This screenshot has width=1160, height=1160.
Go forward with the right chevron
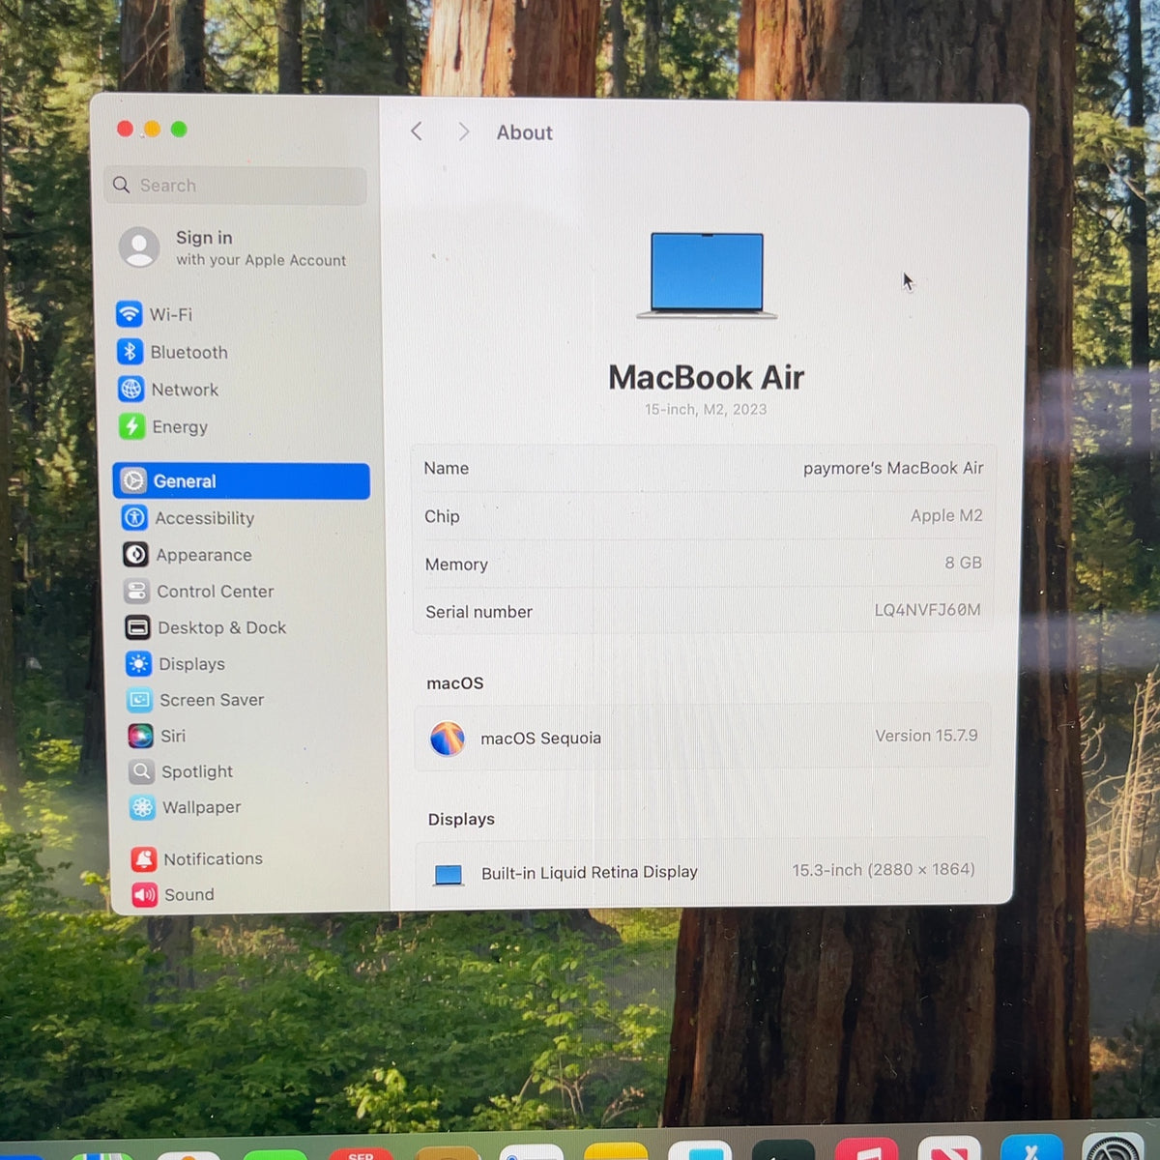pyautogui.click(x=464, y=131)
